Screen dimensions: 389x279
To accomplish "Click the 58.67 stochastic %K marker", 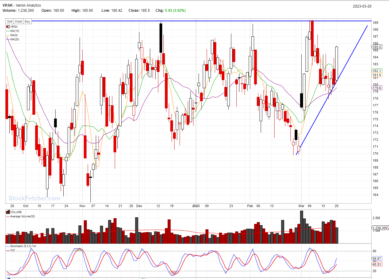I will tap(377, 259).
